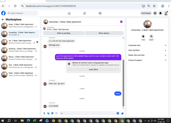The image size is (171, 123).
Task: Click the Search Facebook field
Action: (22, 13)
